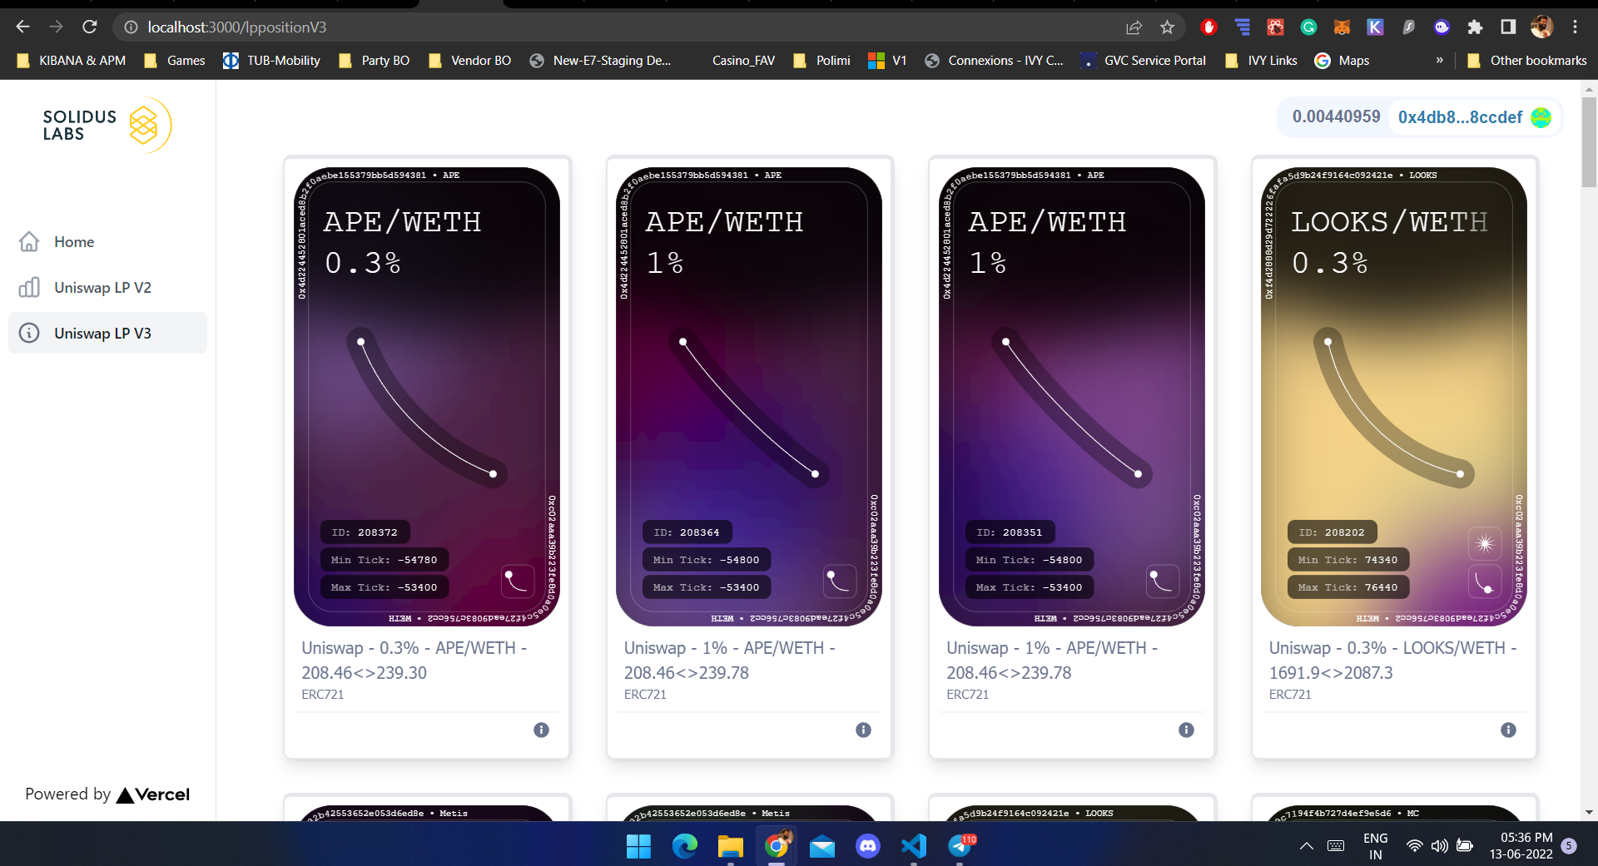Click the info icon on APE/WETH 0.3% card
Screen dimensions: 1598x866
click(x=541, y=730)
